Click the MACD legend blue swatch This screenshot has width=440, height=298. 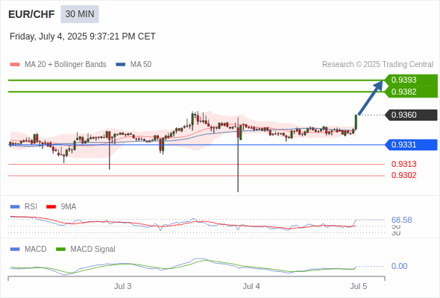point(15,250)
